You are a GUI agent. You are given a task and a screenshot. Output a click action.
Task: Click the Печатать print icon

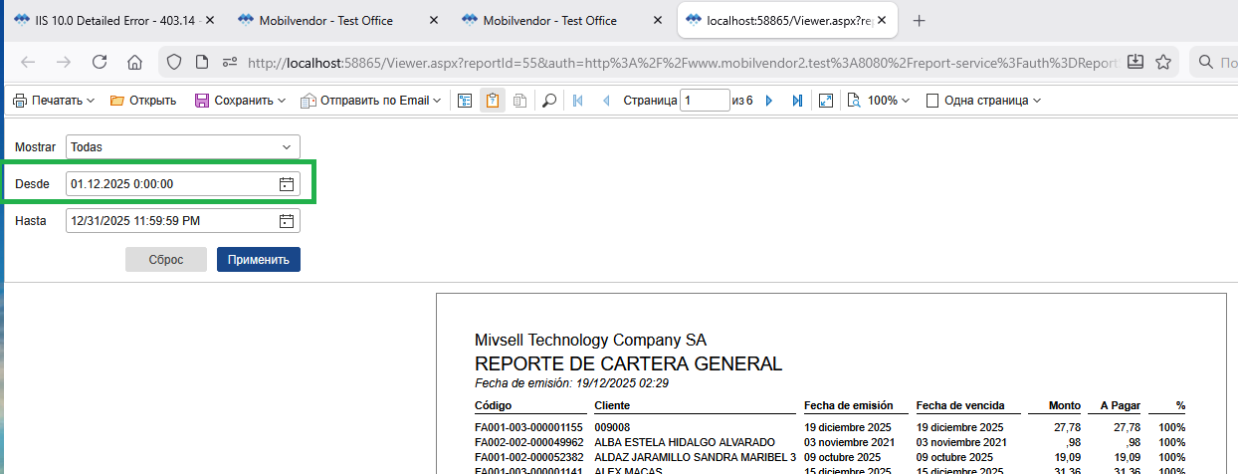tap(20, 101)
